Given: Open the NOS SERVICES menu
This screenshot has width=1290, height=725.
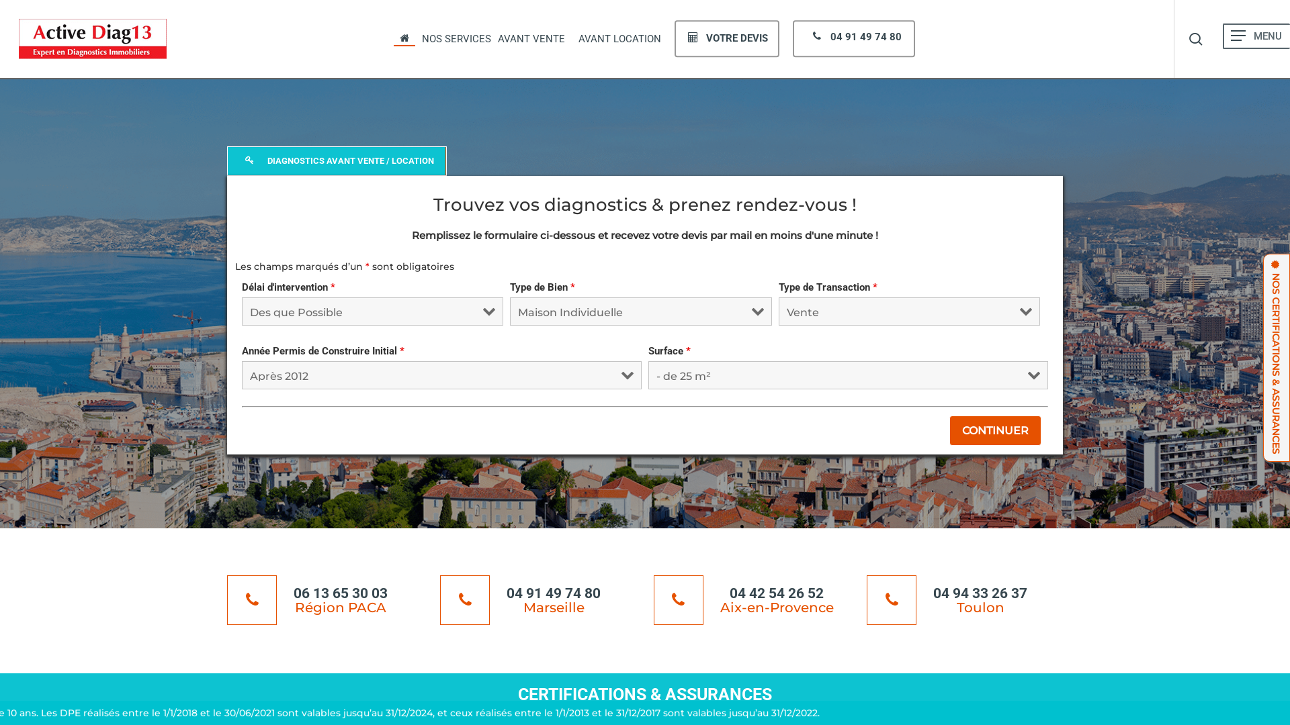Looking at the screenshot, I should tap(456, 39).
